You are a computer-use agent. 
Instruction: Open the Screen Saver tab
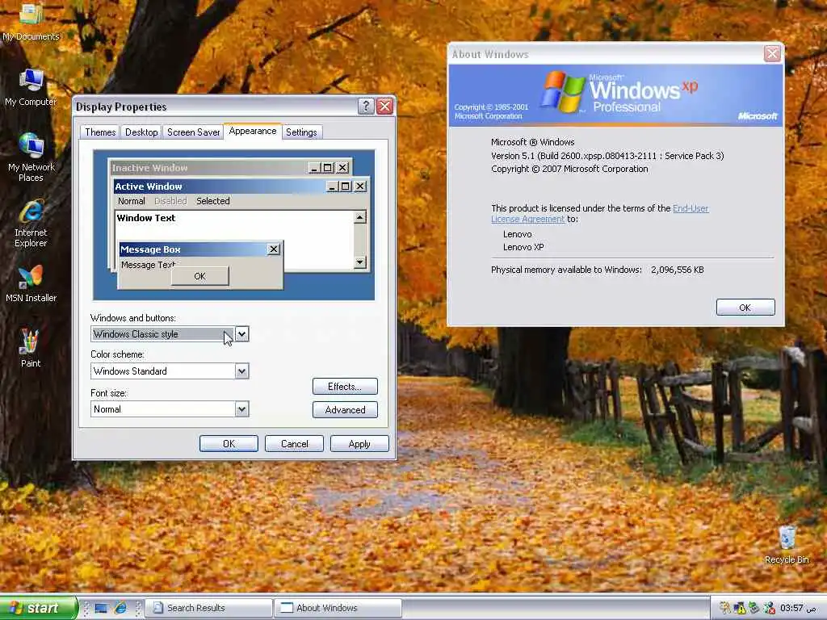(193, 132)
